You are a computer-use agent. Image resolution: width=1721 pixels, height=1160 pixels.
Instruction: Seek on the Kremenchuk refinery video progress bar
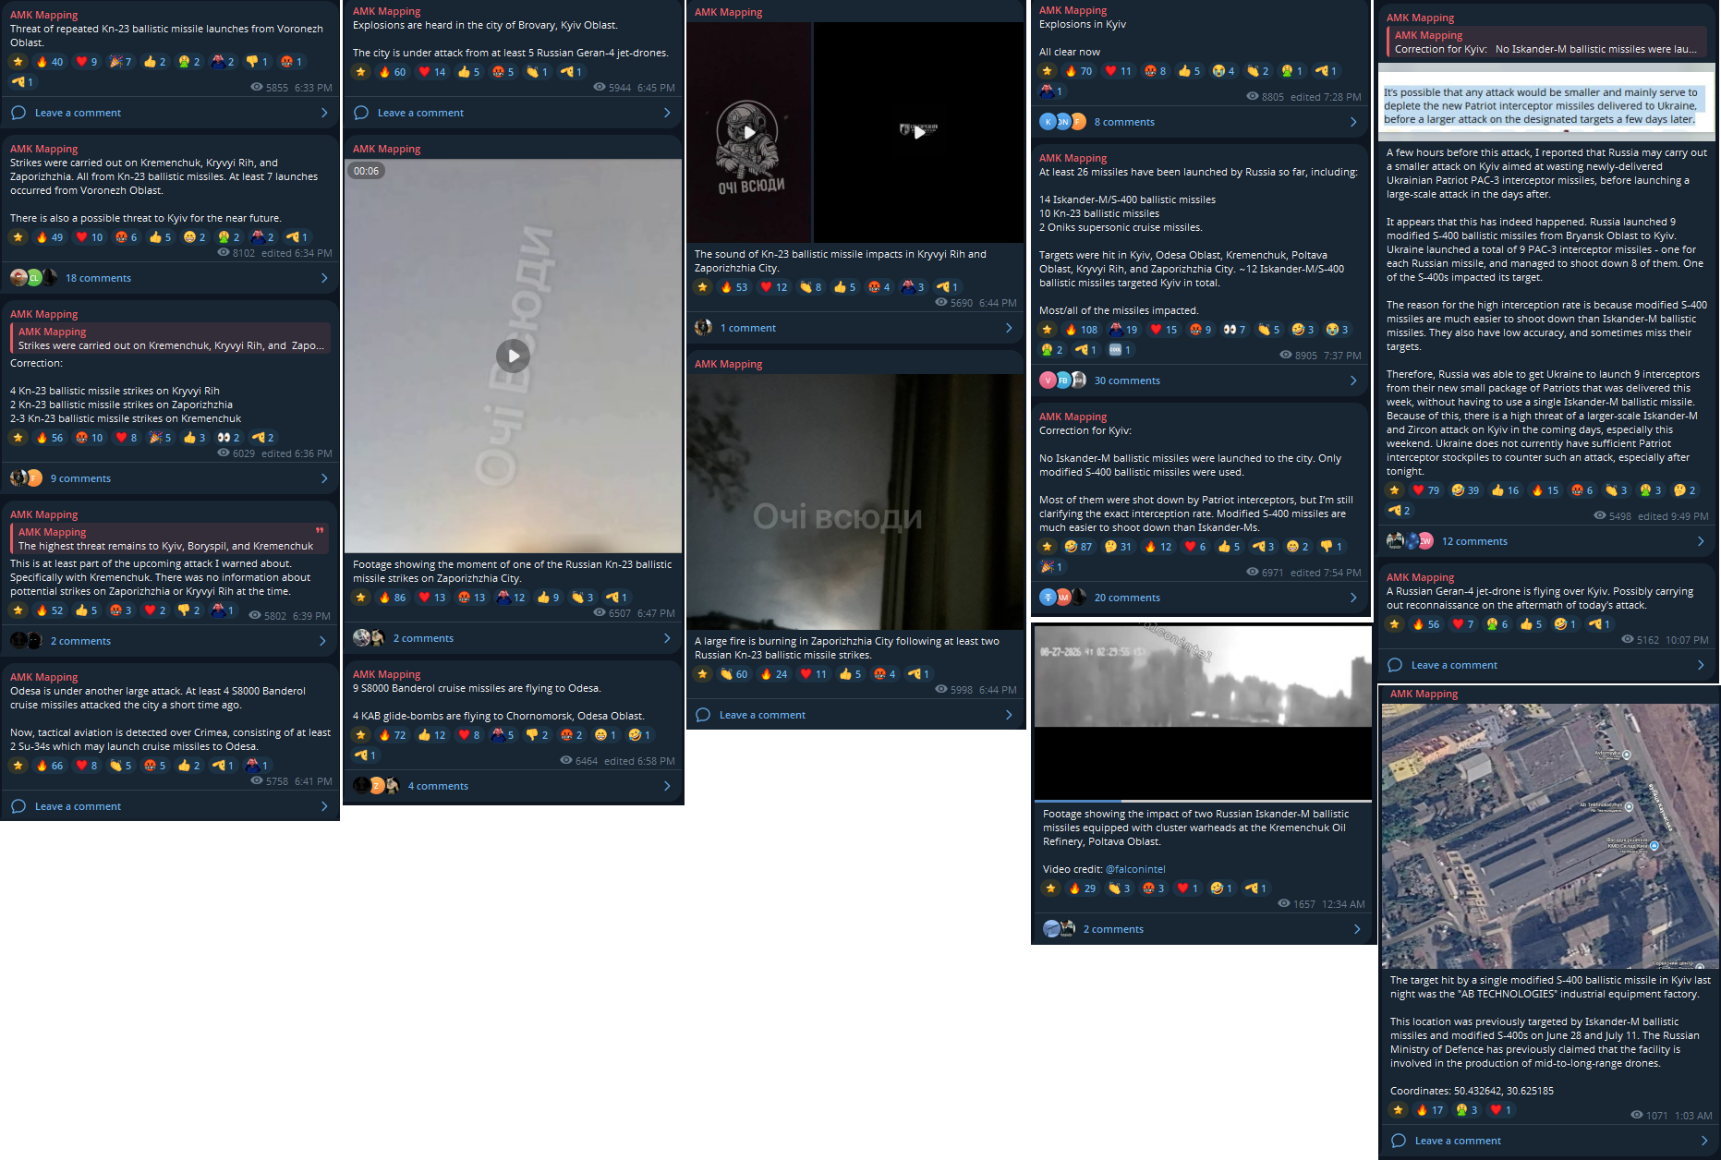[1203, 801]
